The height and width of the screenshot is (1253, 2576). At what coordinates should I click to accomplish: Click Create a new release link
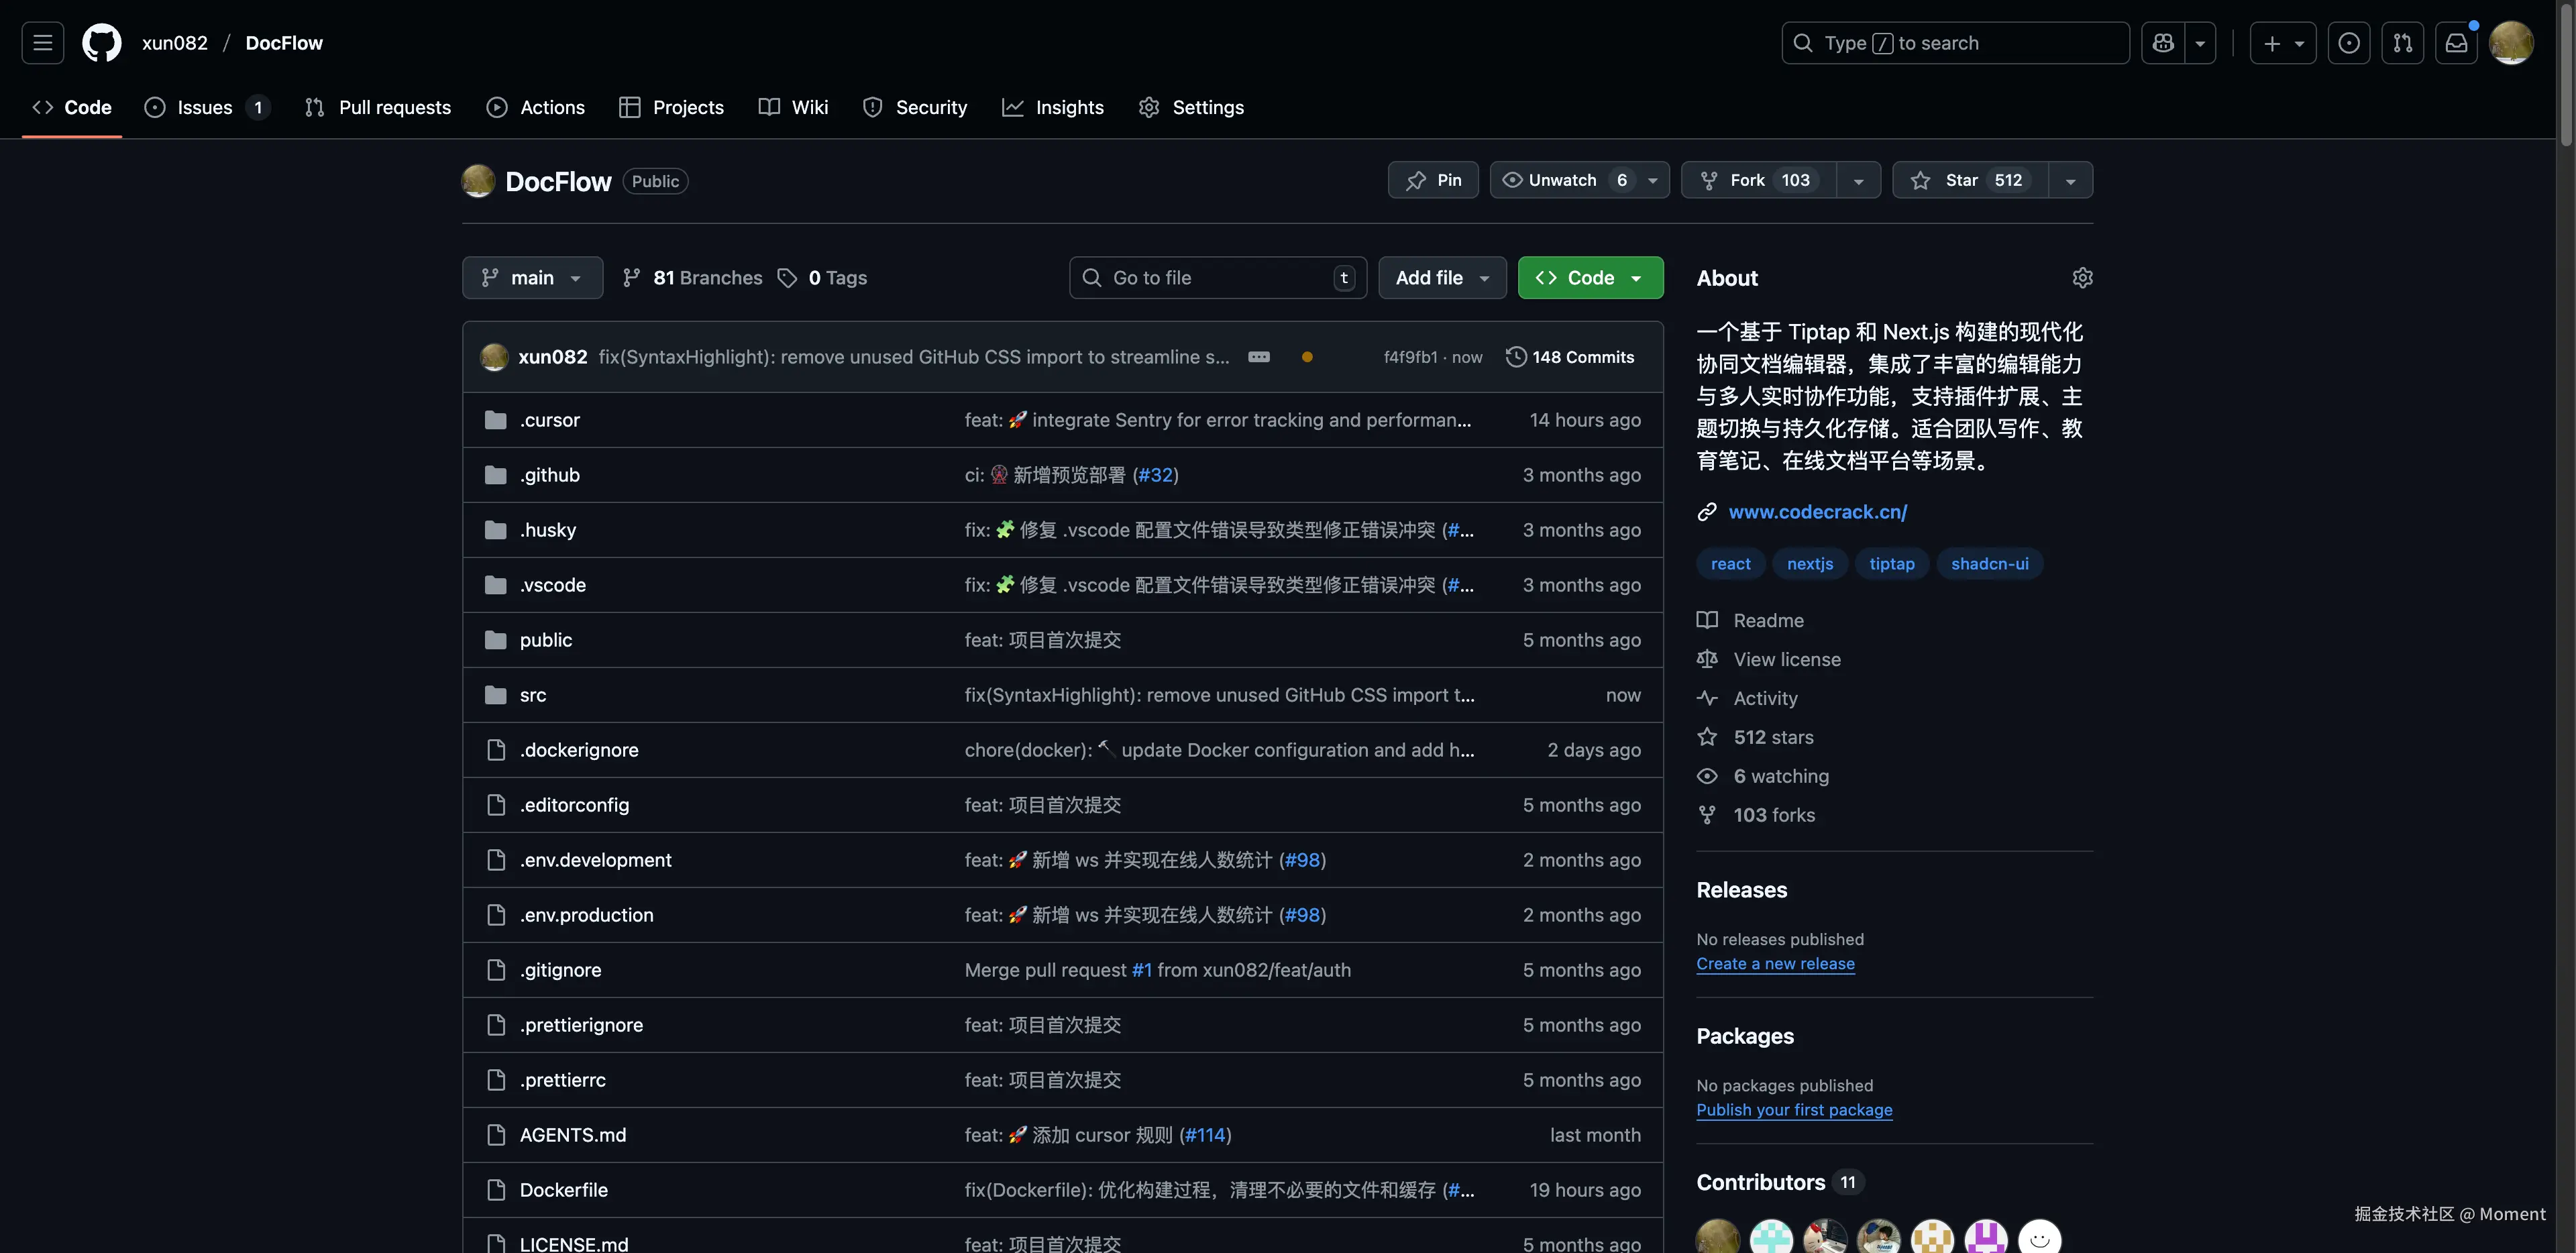[1775, 964]
